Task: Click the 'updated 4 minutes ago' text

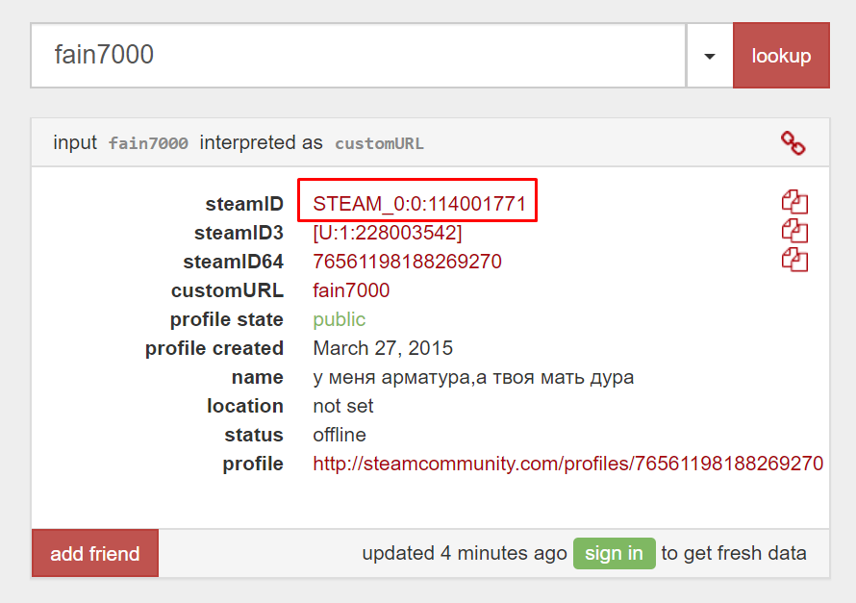Action: (x=465, y=553)
